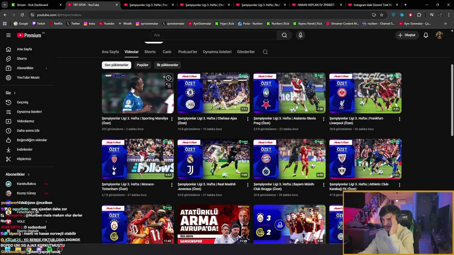Viewport: 454px width, 255px height.
Task: Click the page vertical scrollbar
Action: (452, 100)
